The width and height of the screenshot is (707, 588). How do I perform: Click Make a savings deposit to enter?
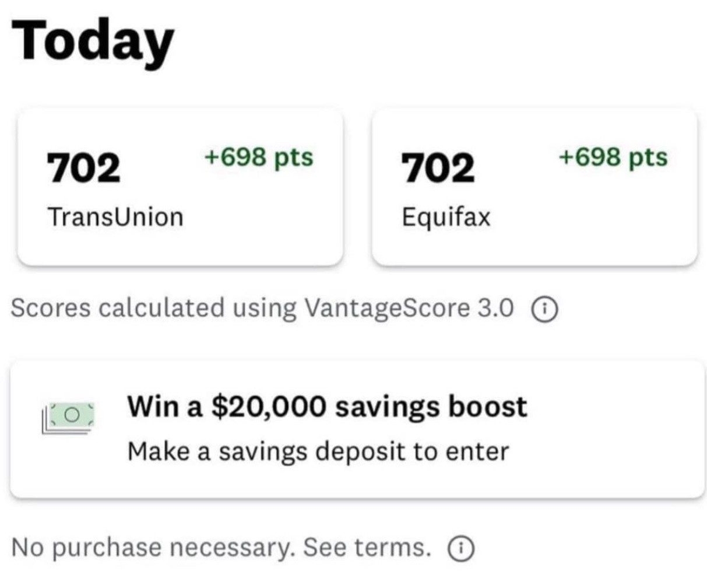[318, 452]
